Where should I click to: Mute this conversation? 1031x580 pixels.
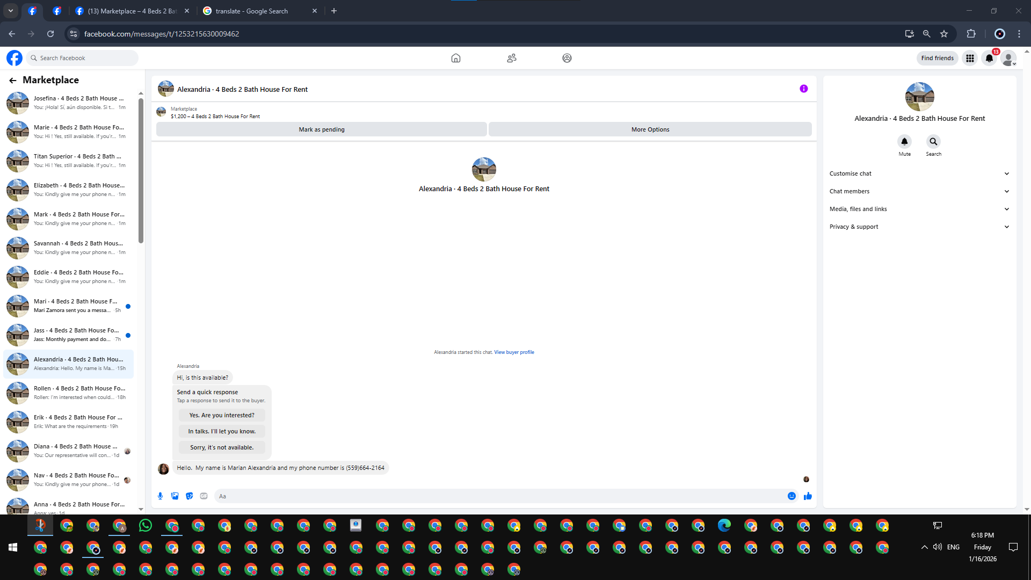[x=904, y=142]
